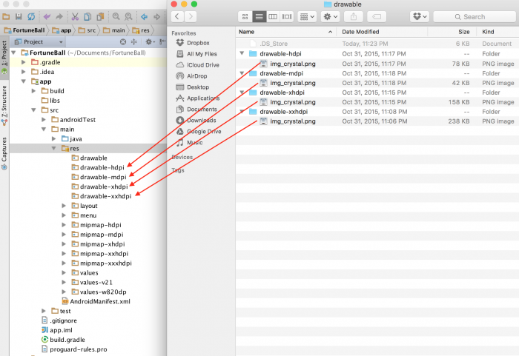Click the Save All icon in toolbar

click(17, 16)
